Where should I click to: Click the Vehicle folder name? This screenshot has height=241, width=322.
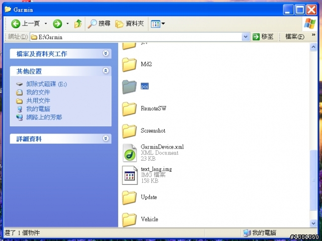[149, 219]
